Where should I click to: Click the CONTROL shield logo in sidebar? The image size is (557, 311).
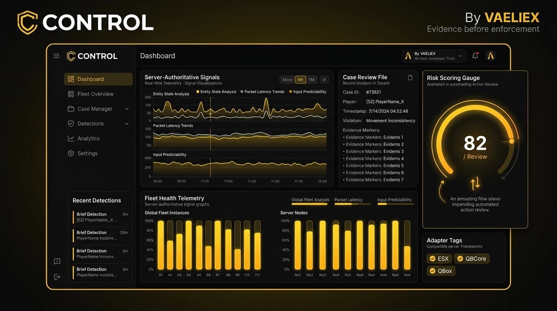point(71,56)
